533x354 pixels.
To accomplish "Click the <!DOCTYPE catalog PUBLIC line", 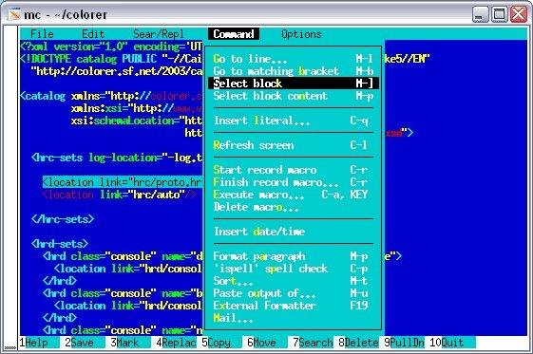I will [111, 59].
